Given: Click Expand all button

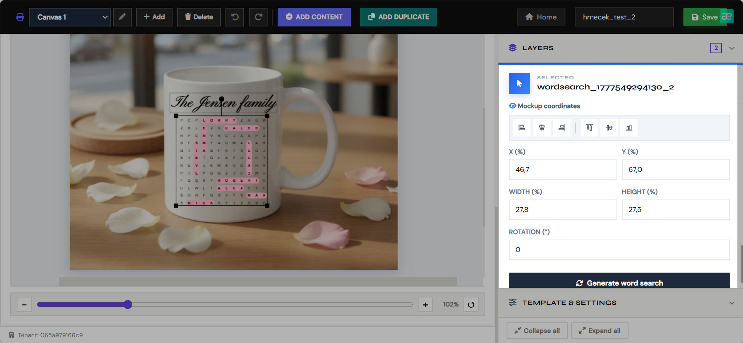Looking at the screenshot, I should [600, 331].
